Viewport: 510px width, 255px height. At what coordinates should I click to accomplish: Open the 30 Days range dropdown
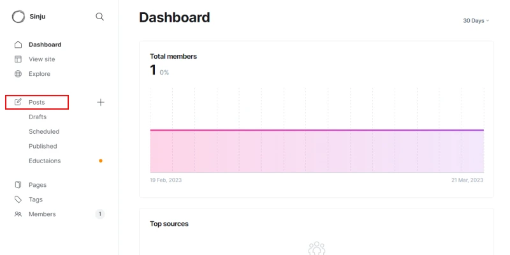click(x=476, y=20)
